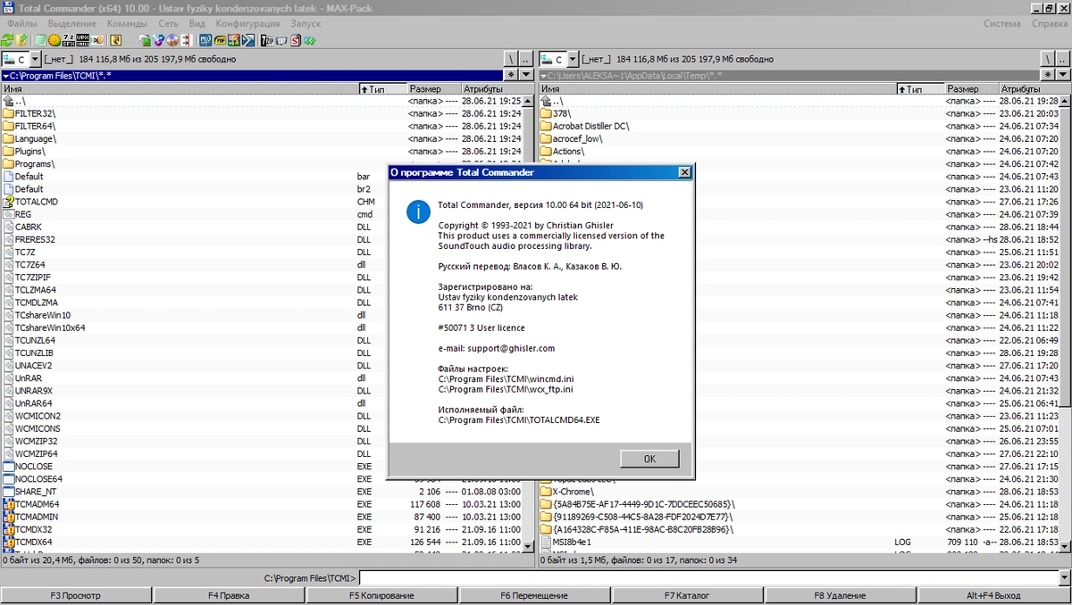Click F8 Удаление function button

[840, 595]
